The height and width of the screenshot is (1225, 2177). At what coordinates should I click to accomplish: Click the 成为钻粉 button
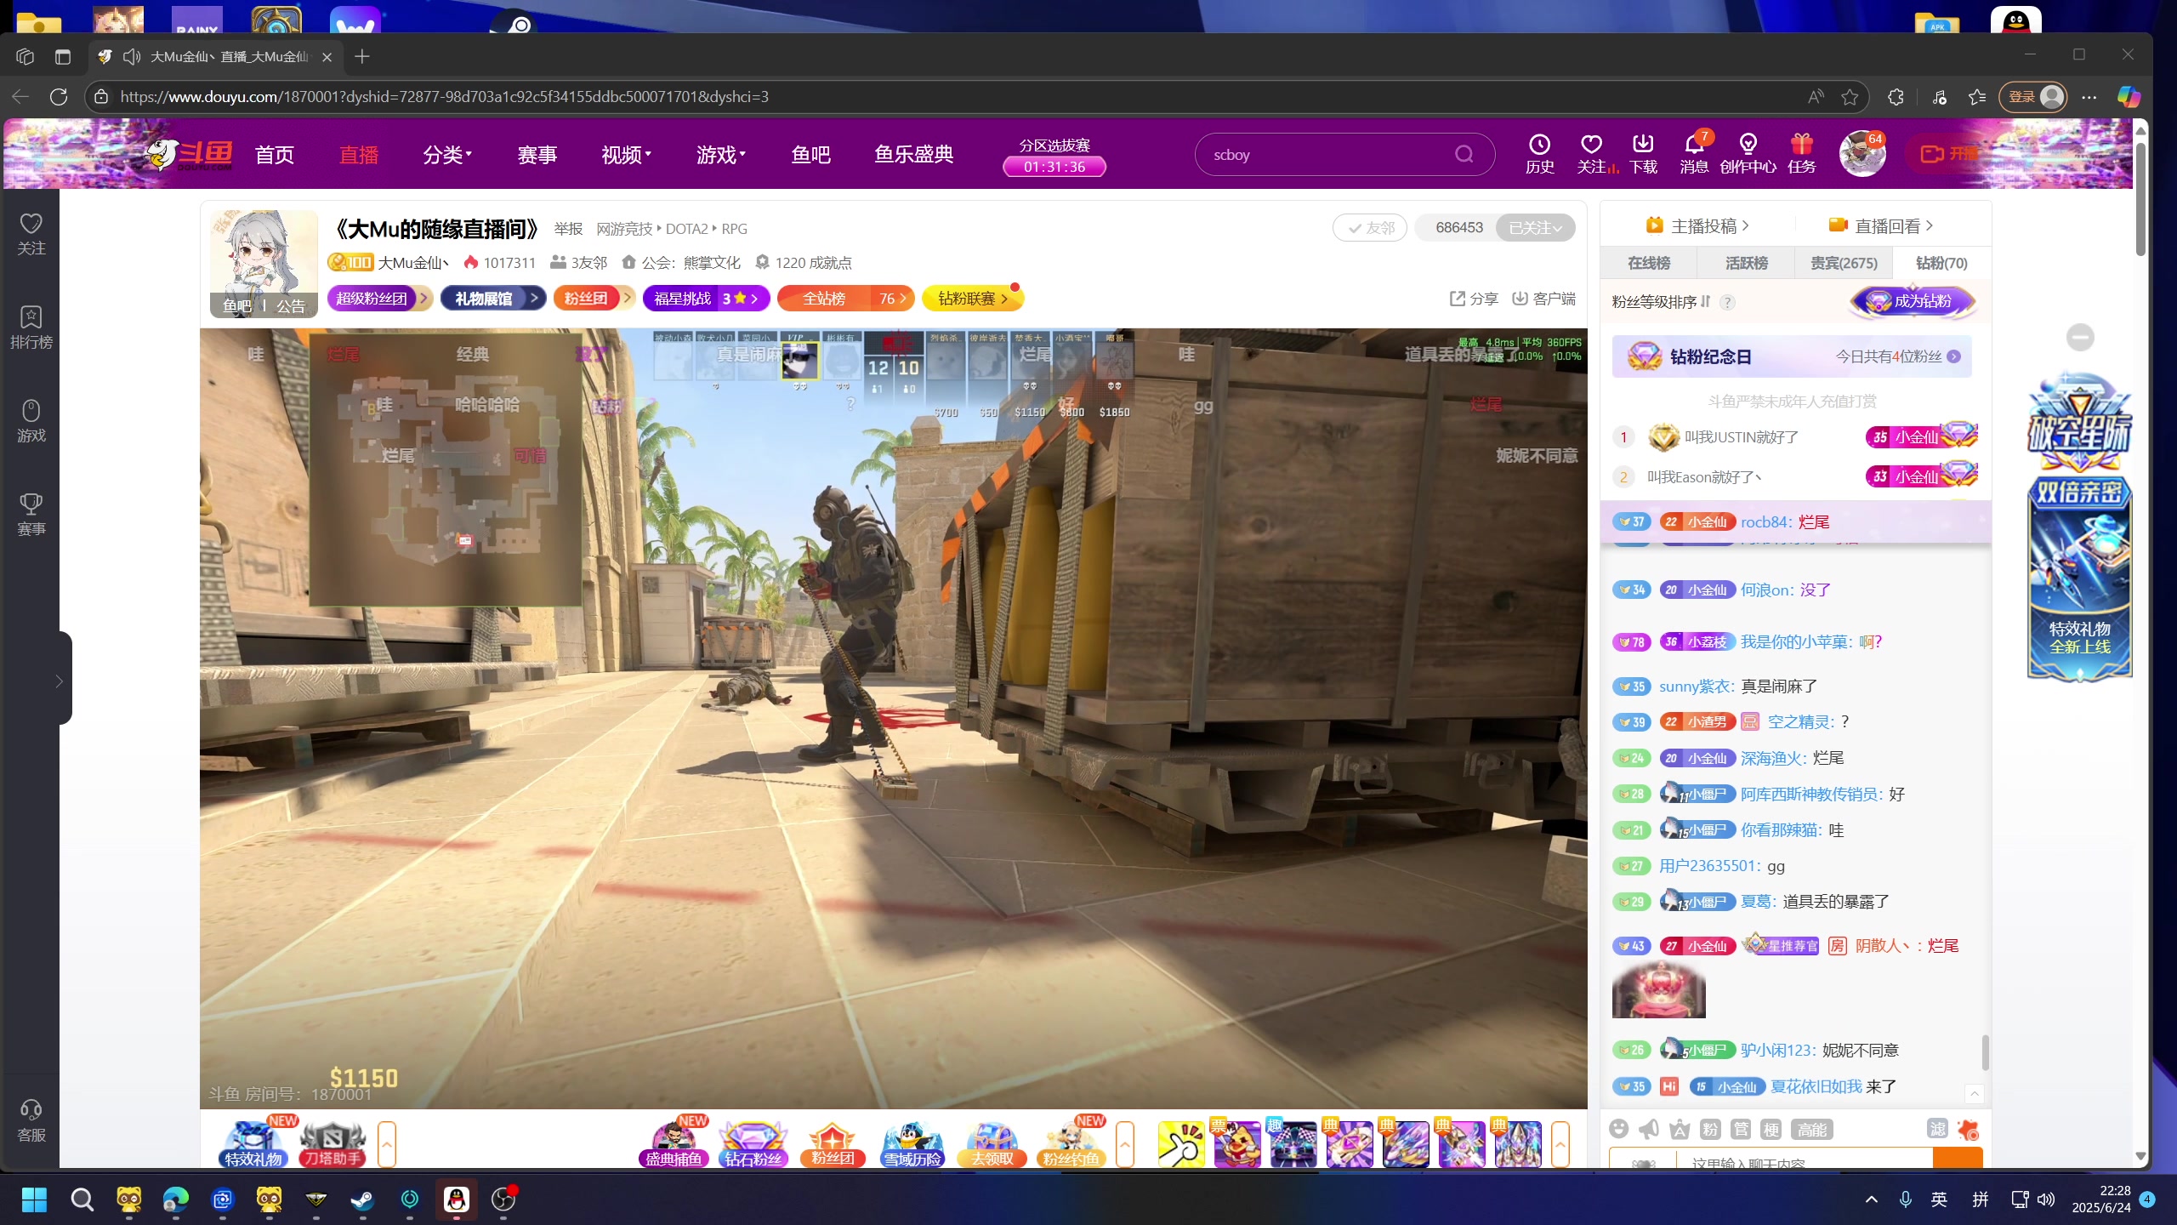(1913, 301)
